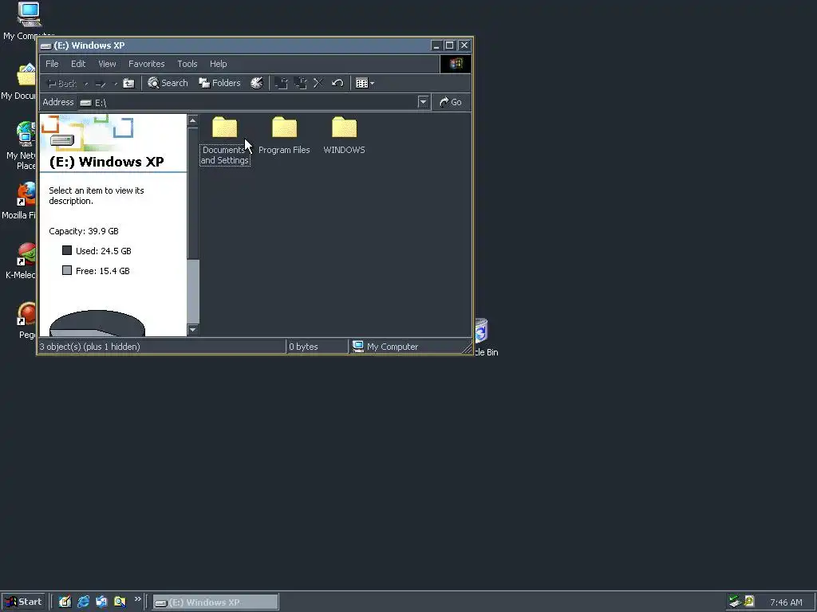Open the Back history dropdown arrow
The height and width of the screenshot is (612, 817).
(x=86, y=84)
